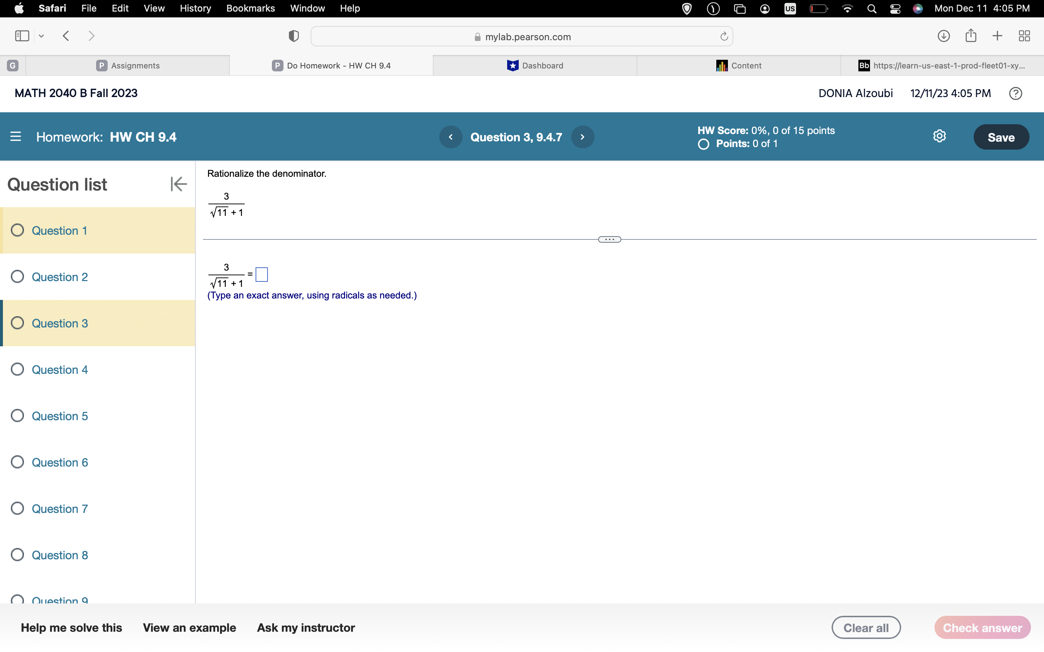Open the sidebar dropdown chevron in Safari toolbar

point(41,36)
